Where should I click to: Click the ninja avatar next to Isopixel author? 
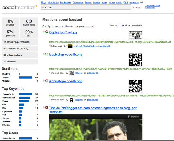pyautogui.click(x=71, y=100)
